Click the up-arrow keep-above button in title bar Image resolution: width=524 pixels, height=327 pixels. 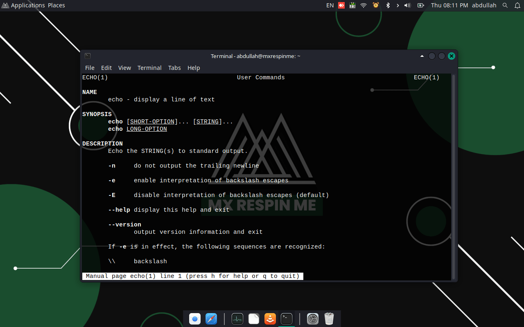(x=422, y=56)
